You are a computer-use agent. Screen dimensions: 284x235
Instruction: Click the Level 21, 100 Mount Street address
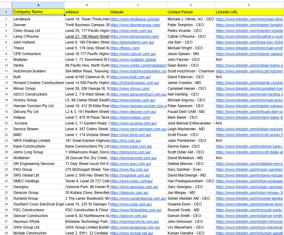87,37
